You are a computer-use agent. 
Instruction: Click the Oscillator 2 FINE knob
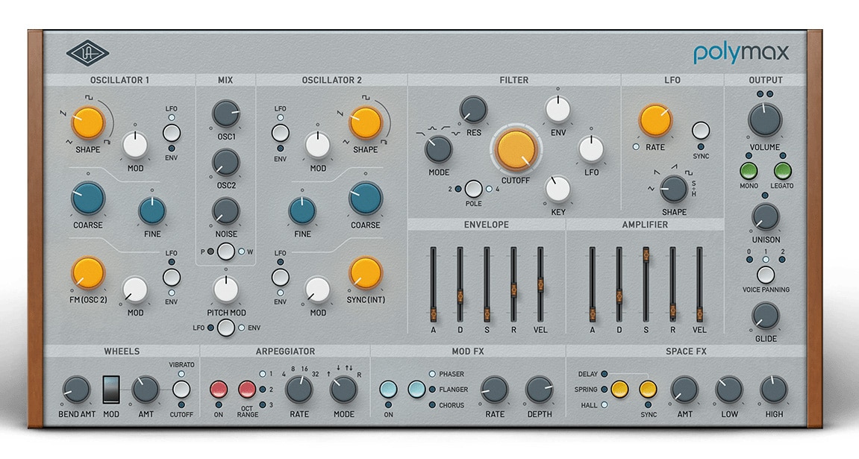tap(302, 211)
